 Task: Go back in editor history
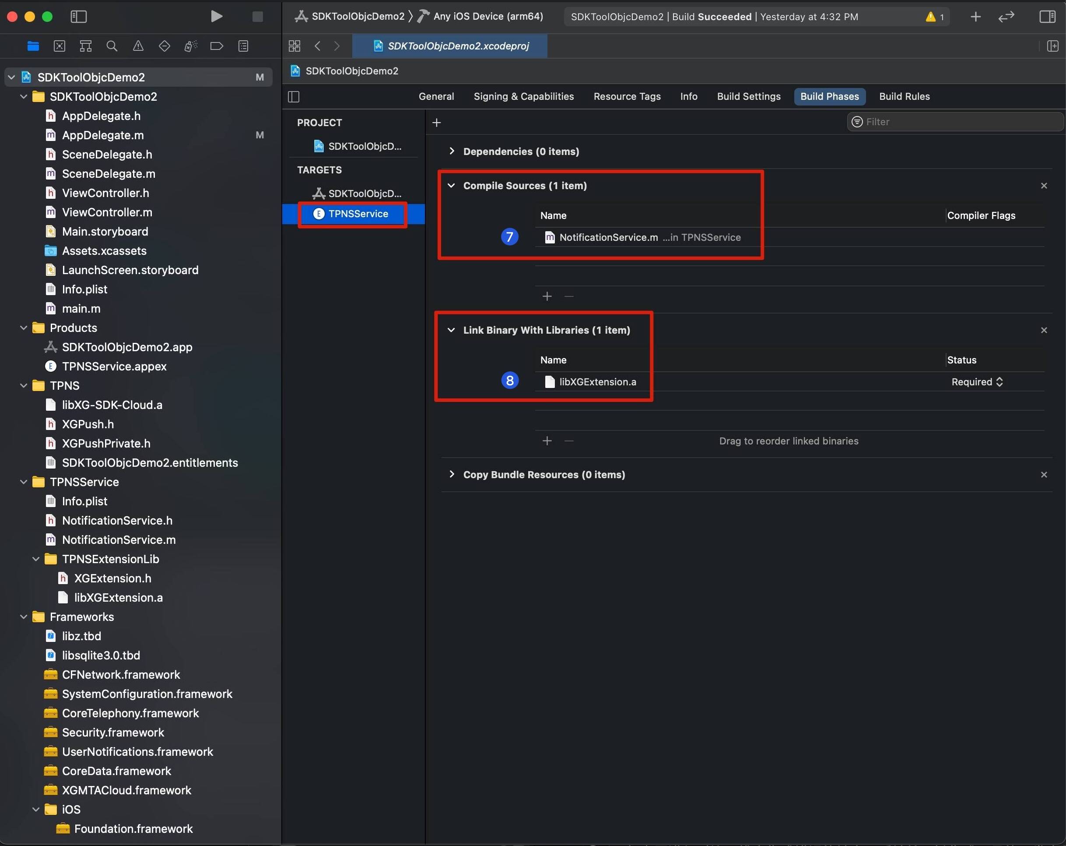(317, 46)
